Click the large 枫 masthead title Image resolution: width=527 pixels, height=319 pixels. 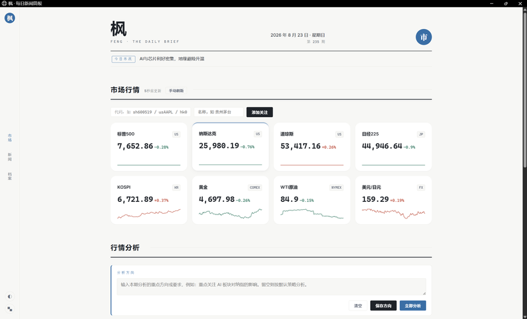coord(119,29)
